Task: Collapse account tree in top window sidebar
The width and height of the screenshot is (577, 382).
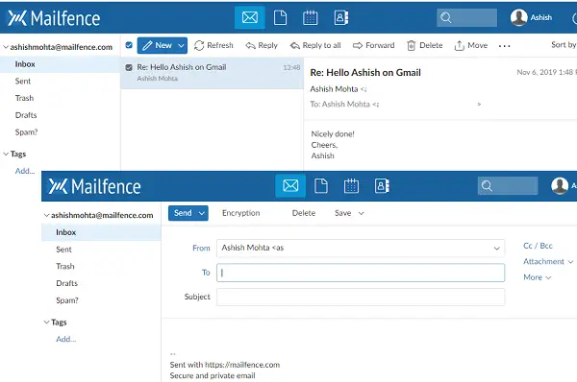Action: point(6,47)
